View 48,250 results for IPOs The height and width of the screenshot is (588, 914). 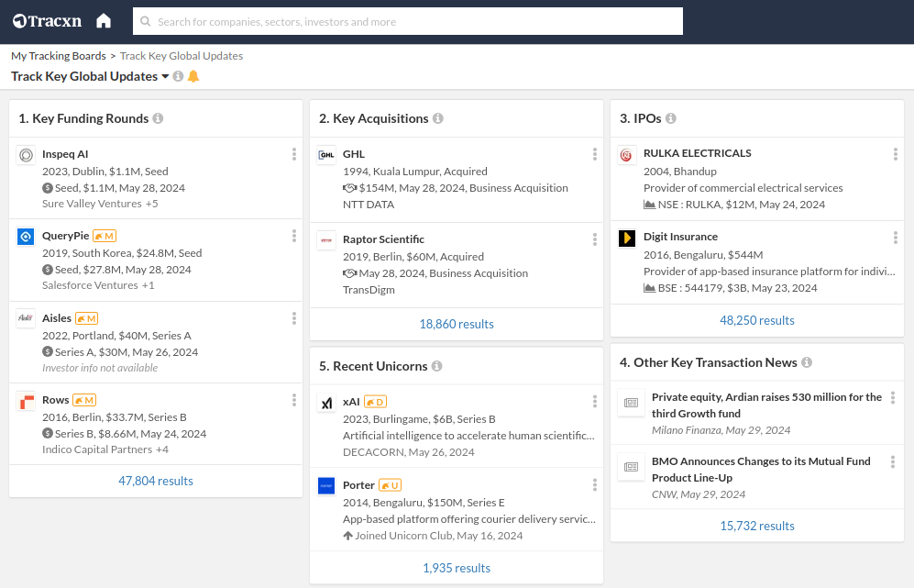pyautogui.click(x=756, y=320)
